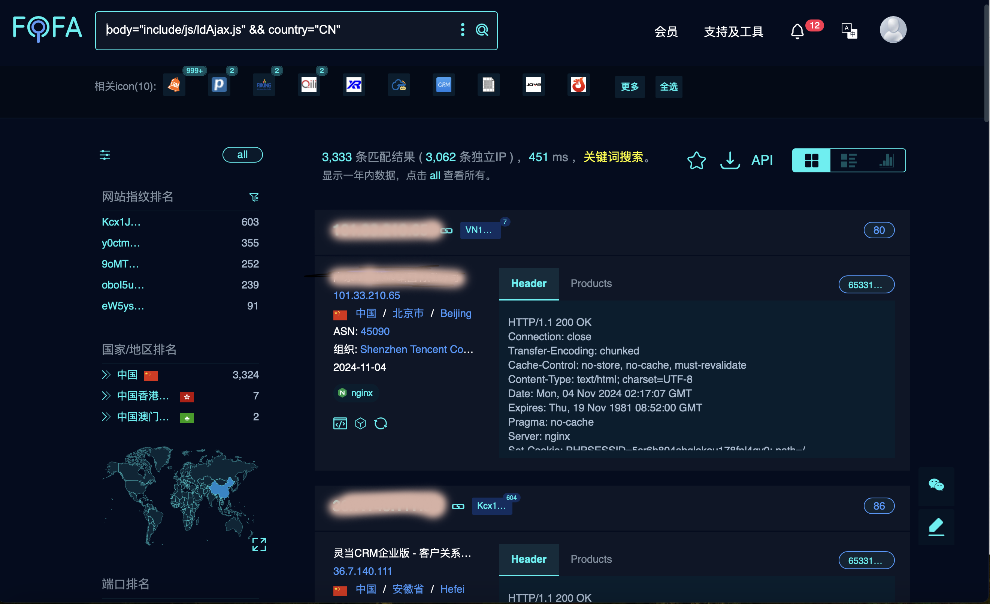Switch to grid card view
990x604 pixels.
[x=811, y=160]
